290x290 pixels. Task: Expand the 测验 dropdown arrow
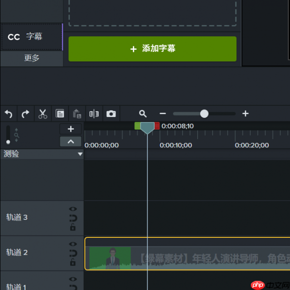coord(80,154)
